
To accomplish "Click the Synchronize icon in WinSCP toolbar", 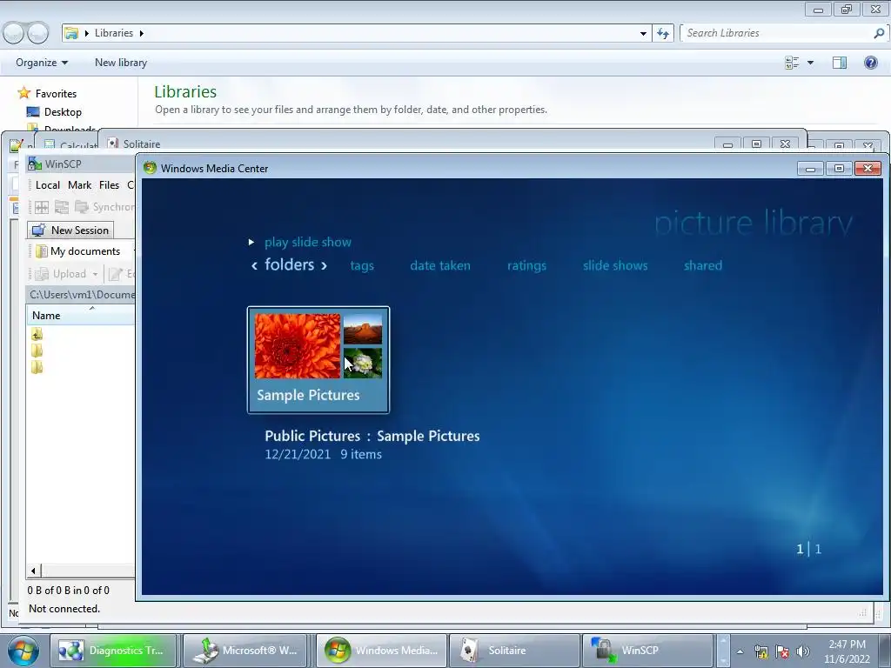I will [82, 207].
